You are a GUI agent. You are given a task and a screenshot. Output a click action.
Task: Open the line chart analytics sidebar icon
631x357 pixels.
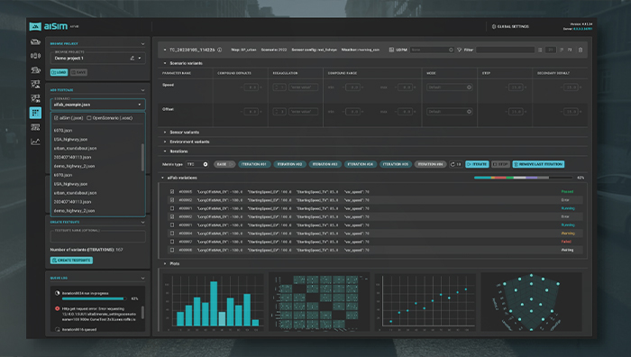click(x=35, y=142)
